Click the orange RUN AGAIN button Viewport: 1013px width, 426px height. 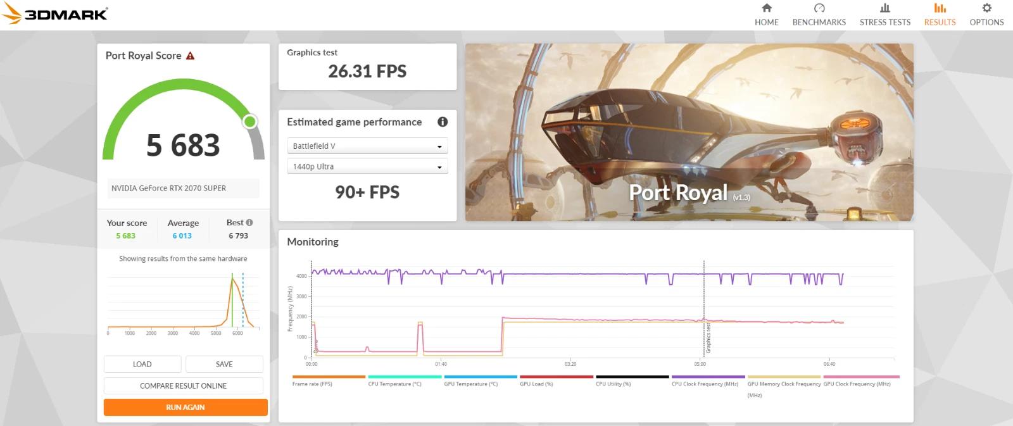coord(186,407)
